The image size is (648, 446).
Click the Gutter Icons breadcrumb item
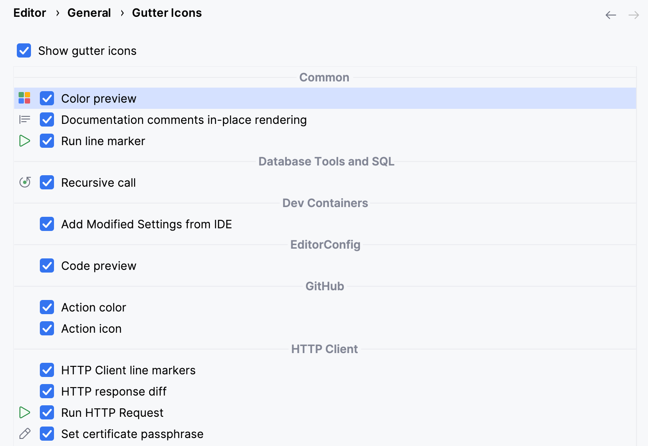pyautogui.click(x=167, y=13)
